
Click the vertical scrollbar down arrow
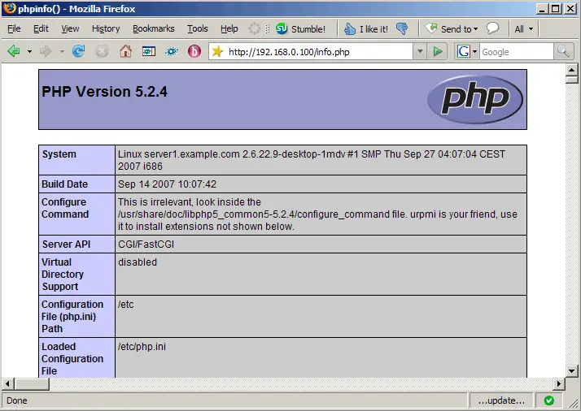[572, 370]
